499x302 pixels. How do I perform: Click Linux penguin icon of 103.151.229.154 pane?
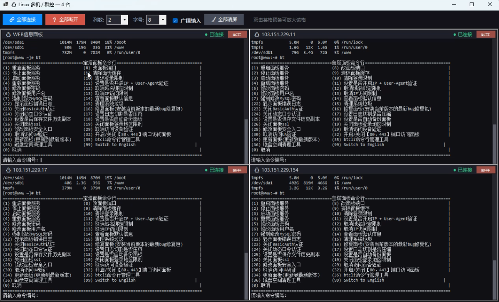257,170
